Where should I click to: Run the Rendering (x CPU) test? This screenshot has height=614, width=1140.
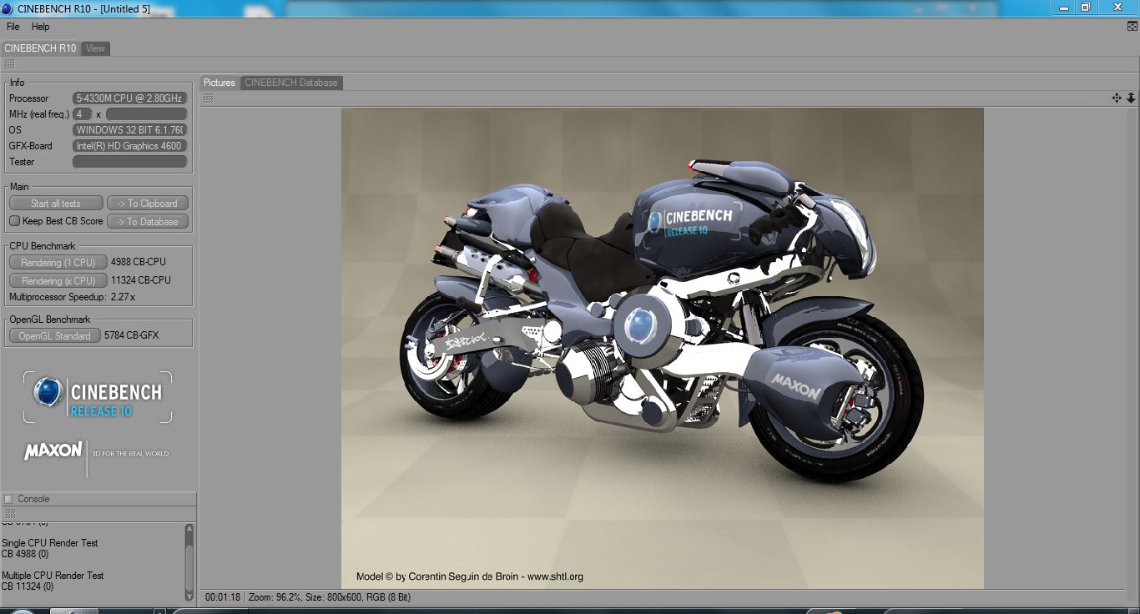pyautogui.click(x=58, y=280)
